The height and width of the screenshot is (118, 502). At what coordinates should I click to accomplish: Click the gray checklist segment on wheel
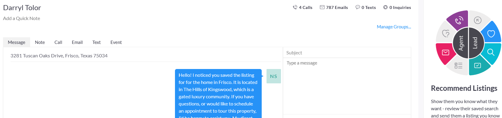click(458, 66)
